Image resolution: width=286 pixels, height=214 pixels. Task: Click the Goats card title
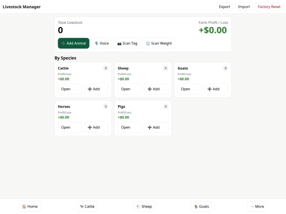183,68
